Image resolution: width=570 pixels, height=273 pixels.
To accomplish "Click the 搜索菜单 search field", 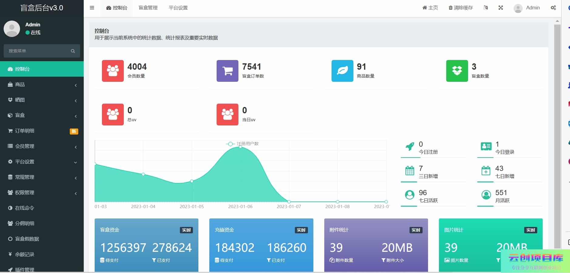I will 38,51.
